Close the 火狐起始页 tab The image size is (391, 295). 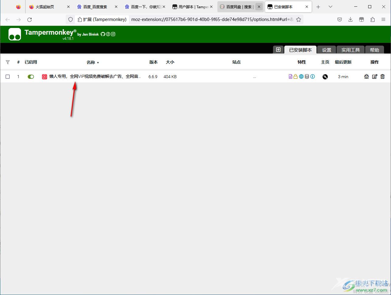(68, 7)
